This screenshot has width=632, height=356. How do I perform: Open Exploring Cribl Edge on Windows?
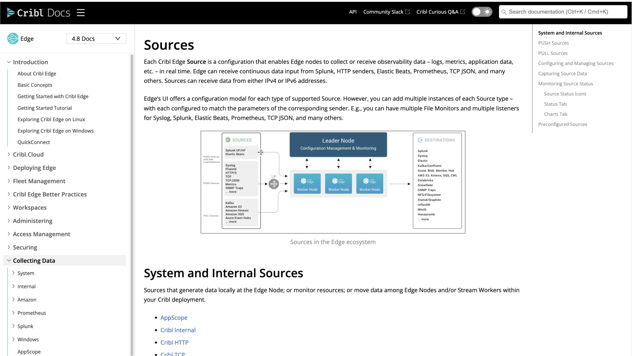pos(55,131)
